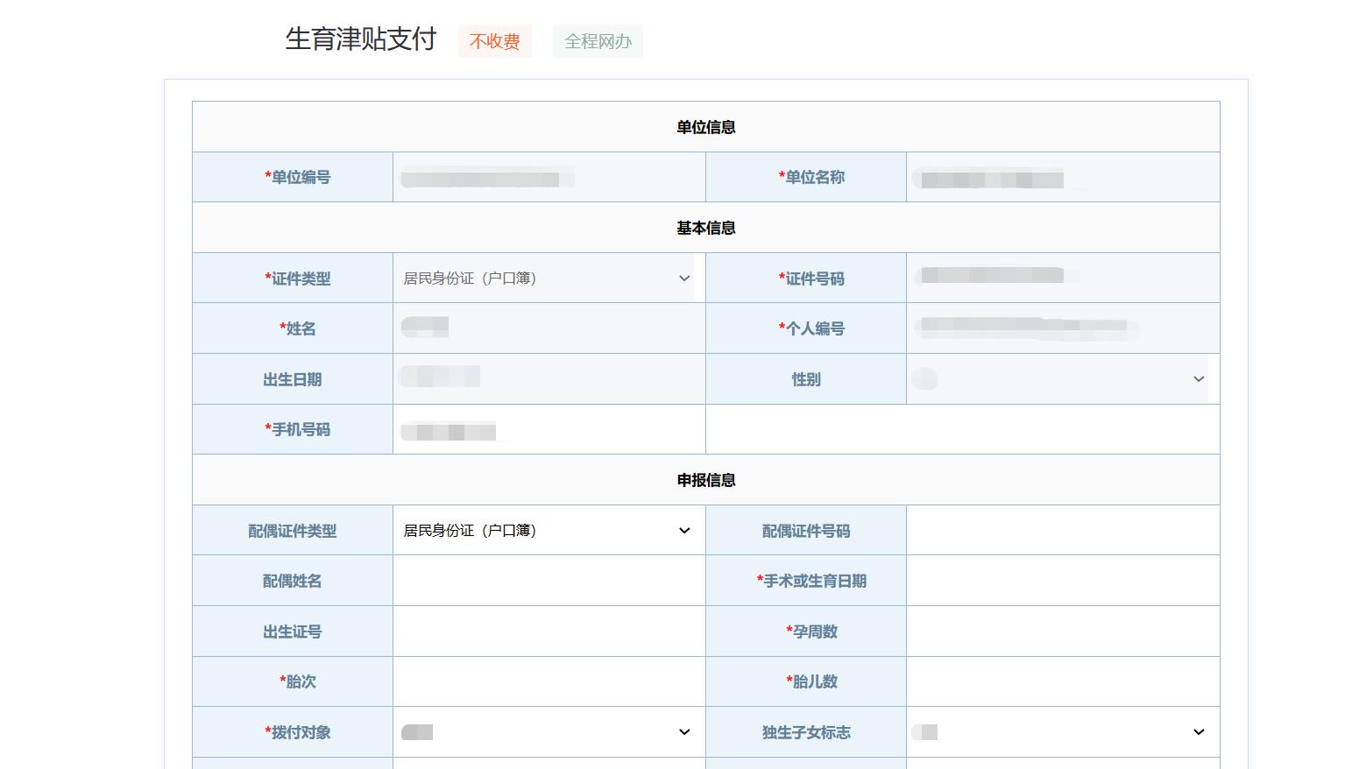Click the 单位信息 section header

point(705,126)
